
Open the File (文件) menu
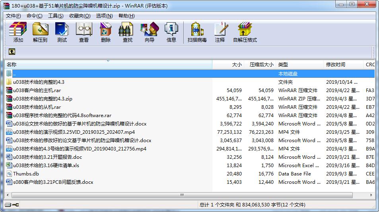(13, 15)
